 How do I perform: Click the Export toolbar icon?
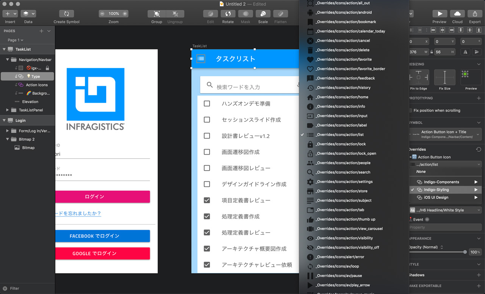coord(475,14)
